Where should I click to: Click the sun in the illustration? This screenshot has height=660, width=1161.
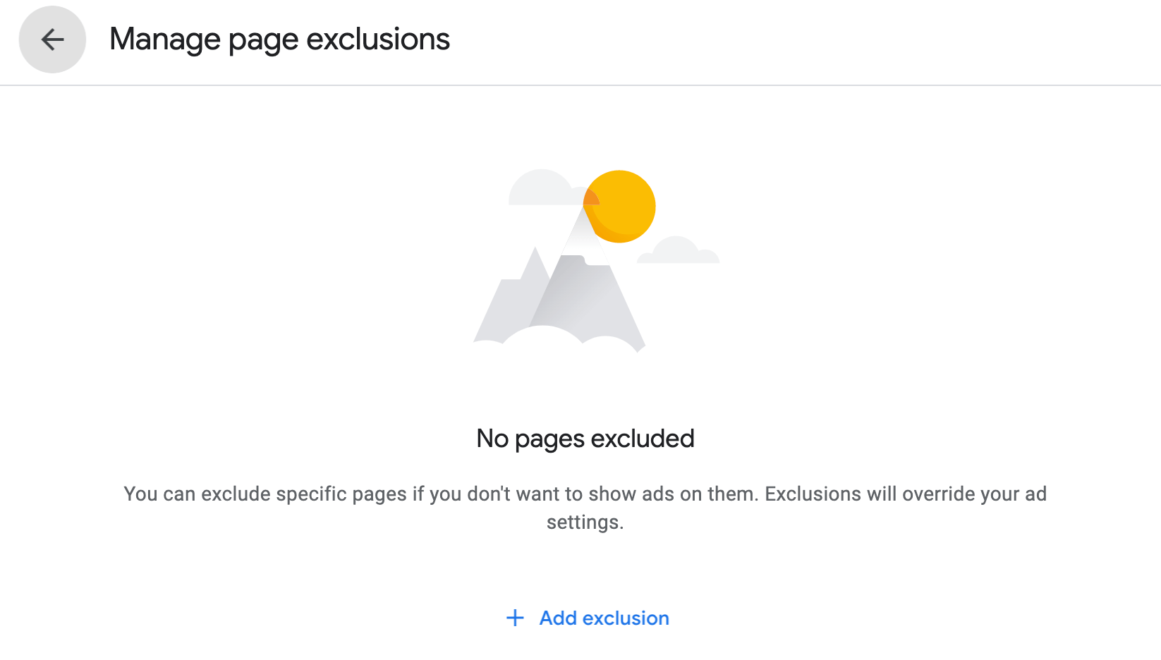(x=620, y=206)
